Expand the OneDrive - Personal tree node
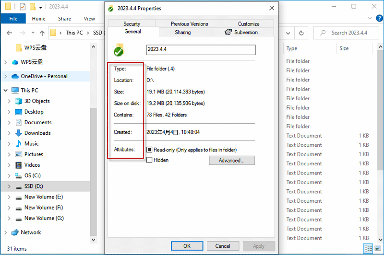This screenshot has width=384, height=255. (6, 77)
